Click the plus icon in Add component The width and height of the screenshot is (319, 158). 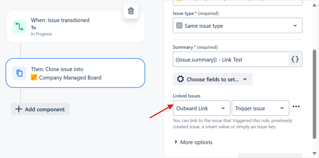pos(19,109)
